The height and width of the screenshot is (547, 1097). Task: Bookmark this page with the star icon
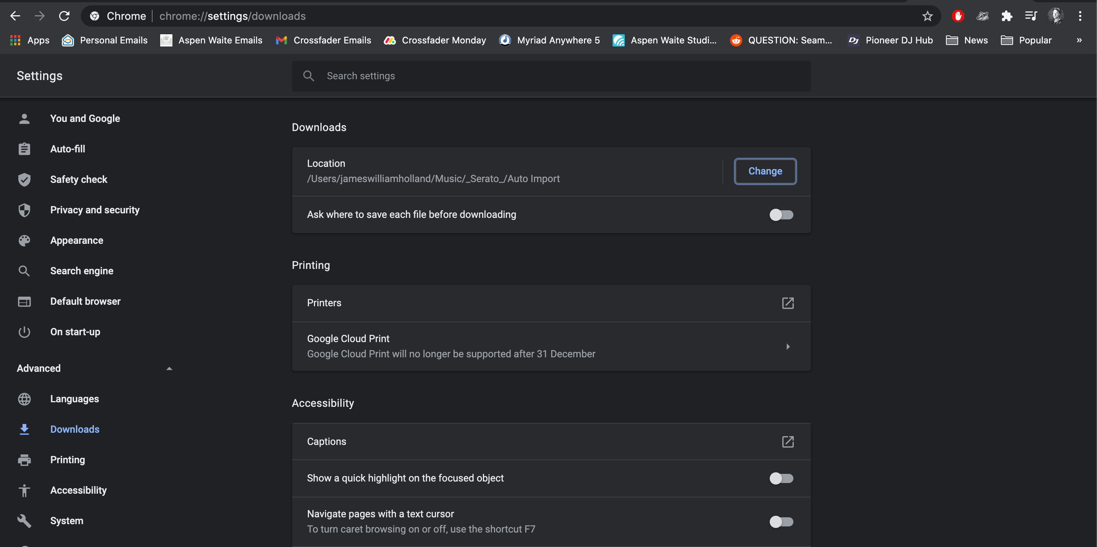tap(928, 16)
